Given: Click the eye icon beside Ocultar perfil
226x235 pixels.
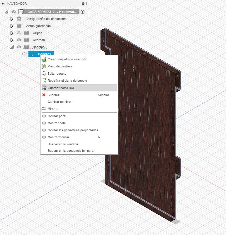Looking at the screenshot, I should click(44, 116).
